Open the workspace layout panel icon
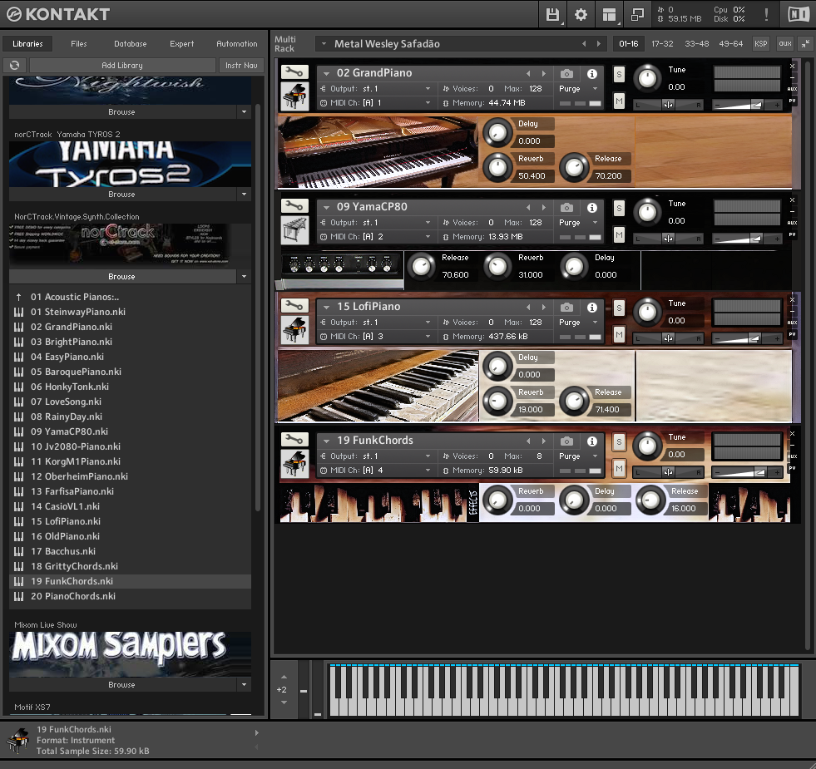The width and height of the screenshot is (816, 769). tap(609, 15)
